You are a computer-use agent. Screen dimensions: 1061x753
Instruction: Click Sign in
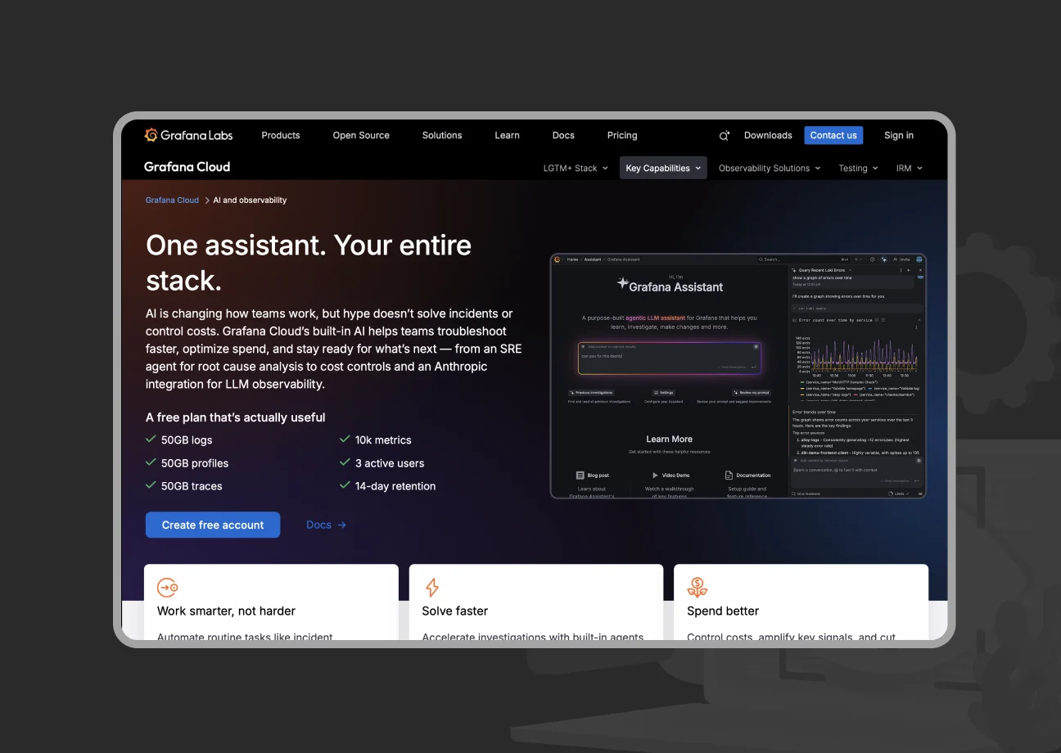coord(899,135)
